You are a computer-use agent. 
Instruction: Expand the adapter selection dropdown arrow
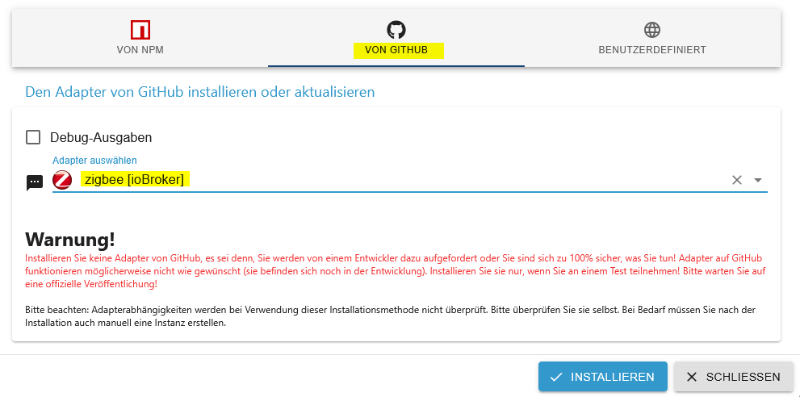click(758, 180)
